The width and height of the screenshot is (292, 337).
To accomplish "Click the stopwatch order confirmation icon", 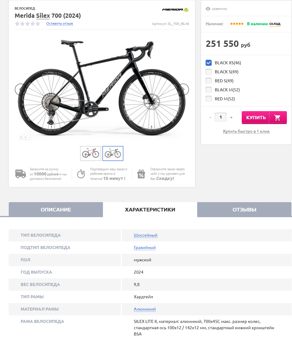I will tap(81, 174).
